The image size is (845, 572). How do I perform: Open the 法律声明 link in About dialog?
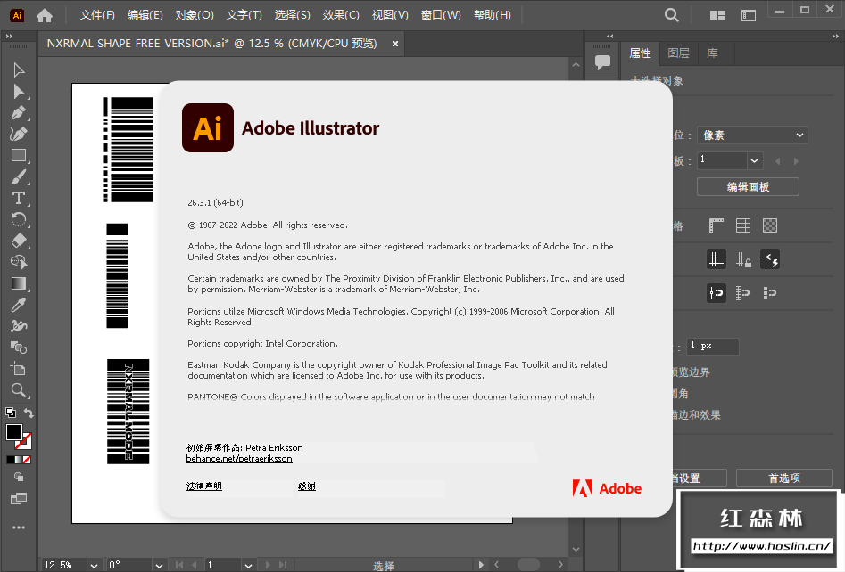point(204,486)
